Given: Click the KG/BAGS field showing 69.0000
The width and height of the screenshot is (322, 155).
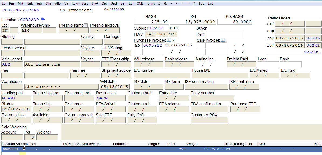Looking at the screenshot, I should click(x=235, y=22).
